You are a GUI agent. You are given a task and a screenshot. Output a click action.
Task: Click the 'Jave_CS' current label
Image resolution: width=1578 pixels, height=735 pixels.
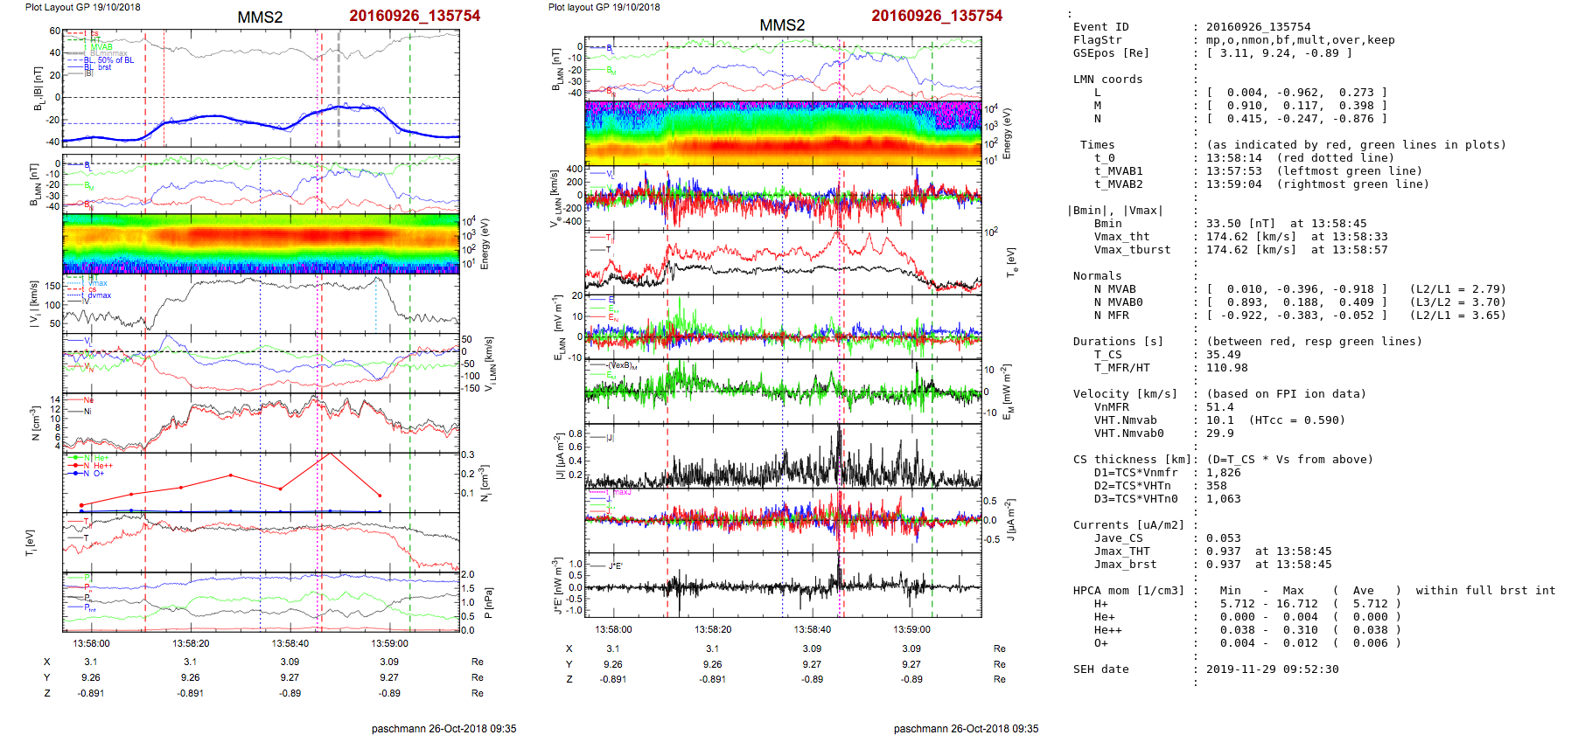[x=1118, y=538]
